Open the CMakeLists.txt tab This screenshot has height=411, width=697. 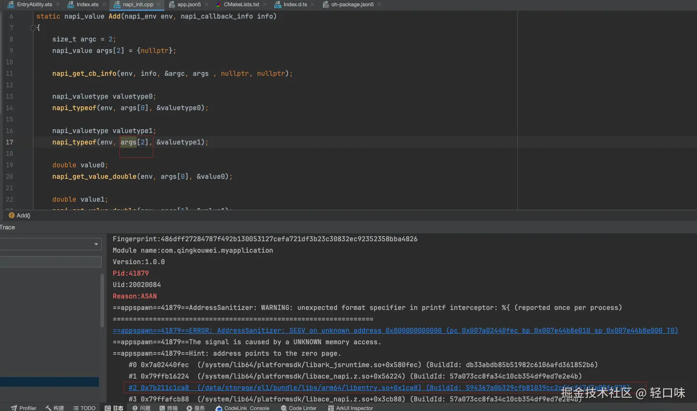click(x=241, y=4)
